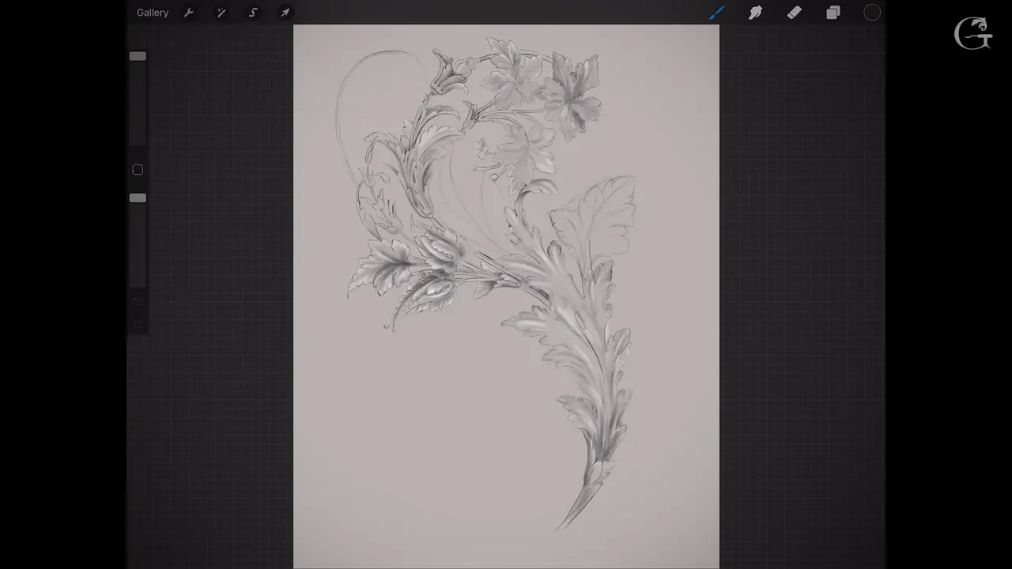Open the Gallery

coord(153,13)
